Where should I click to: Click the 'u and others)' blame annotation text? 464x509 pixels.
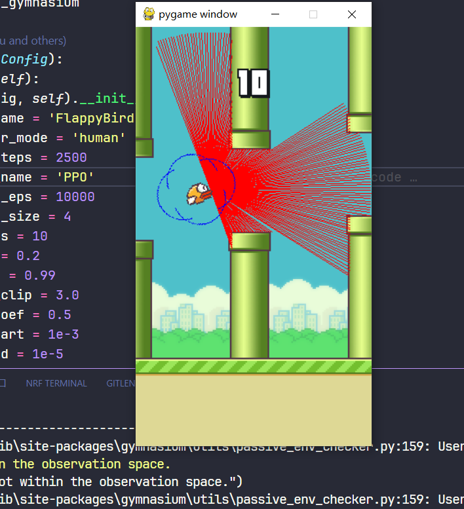coord(33,41)
